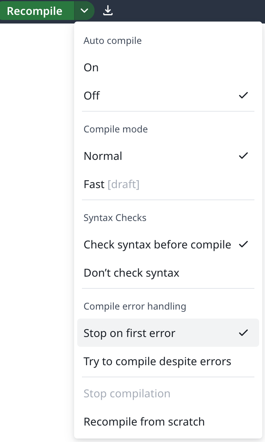Keep Auto compile Off
Screen dimensions: 265x442
91,95
